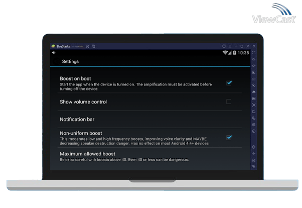Viewport: 302px width, 208px height.
Task: Click the Settings header title
Action: click(70, 62)
